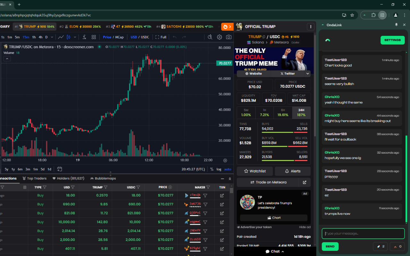This screenshot has width=410, height=256.
Task: Add token to Watchlist
Action: pyautogui.click(x=255, y=171)
